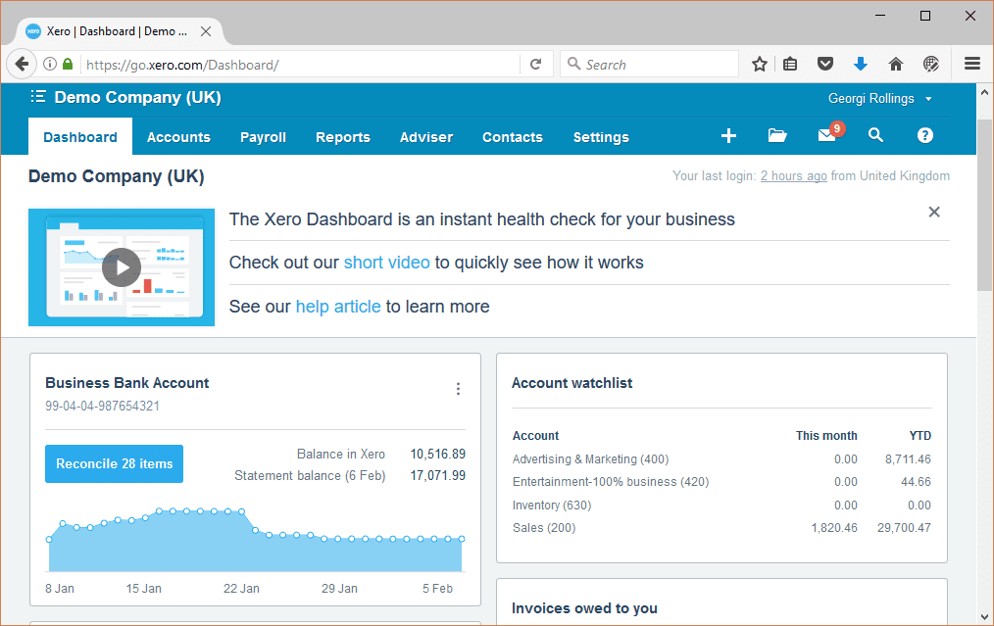The width and height of the screenshot is (994, 626).
Task: Open the Contacts menu
Action: click(513, 137)
